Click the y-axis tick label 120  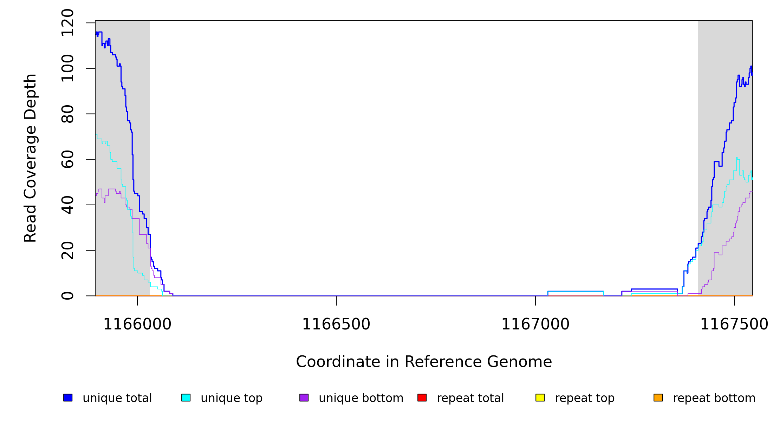[x=67, y=23]
